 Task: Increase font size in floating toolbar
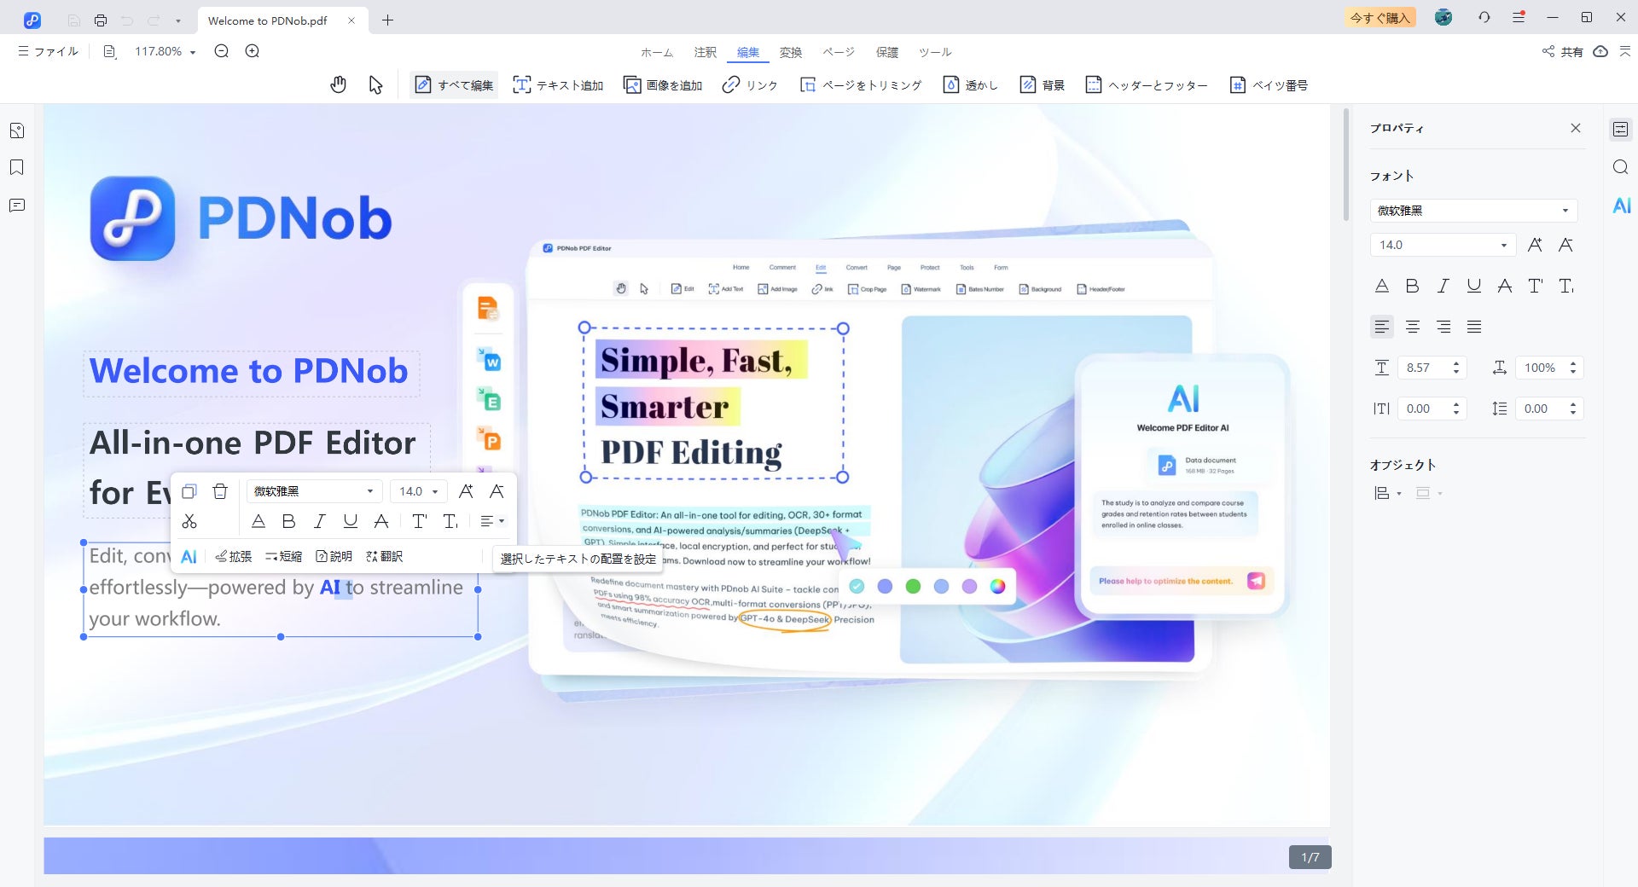click(x=466, y=491)
